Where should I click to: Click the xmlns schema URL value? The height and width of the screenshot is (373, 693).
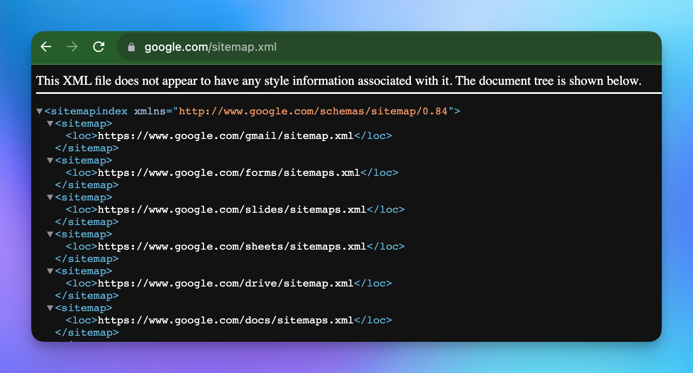pos(313,111)
